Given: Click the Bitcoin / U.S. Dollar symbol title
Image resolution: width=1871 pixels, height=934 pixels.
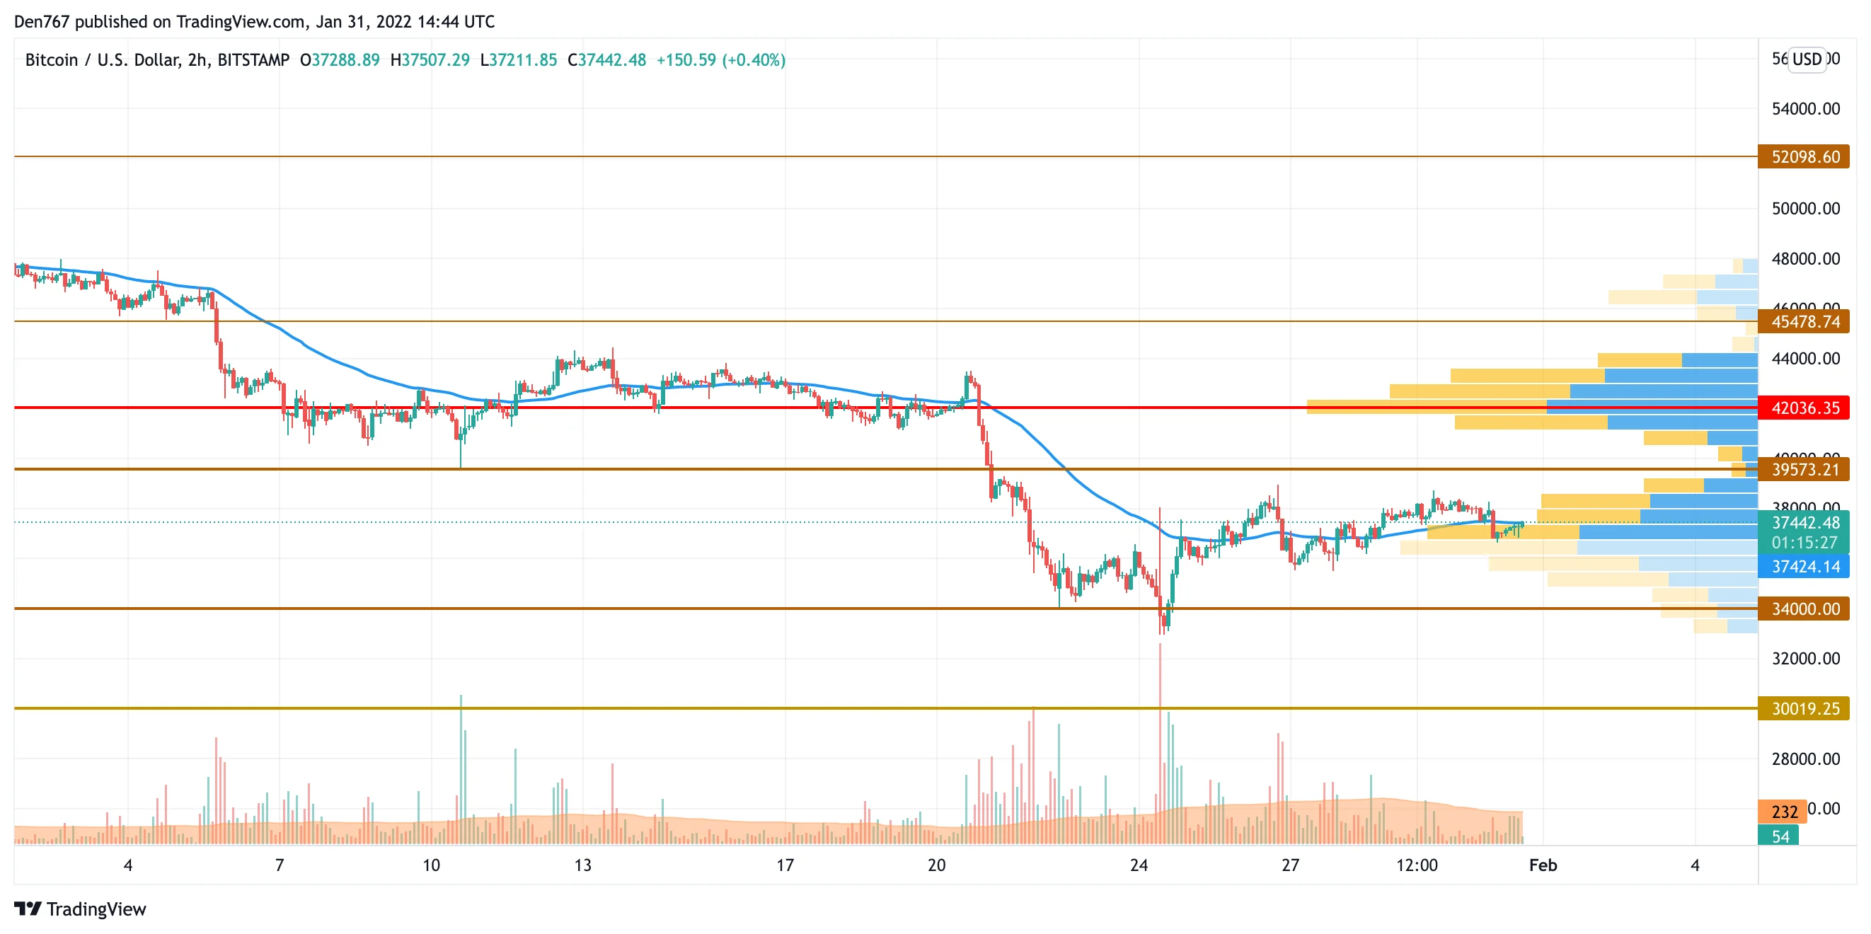Looking at the screenshot, I should click(157, 59).
